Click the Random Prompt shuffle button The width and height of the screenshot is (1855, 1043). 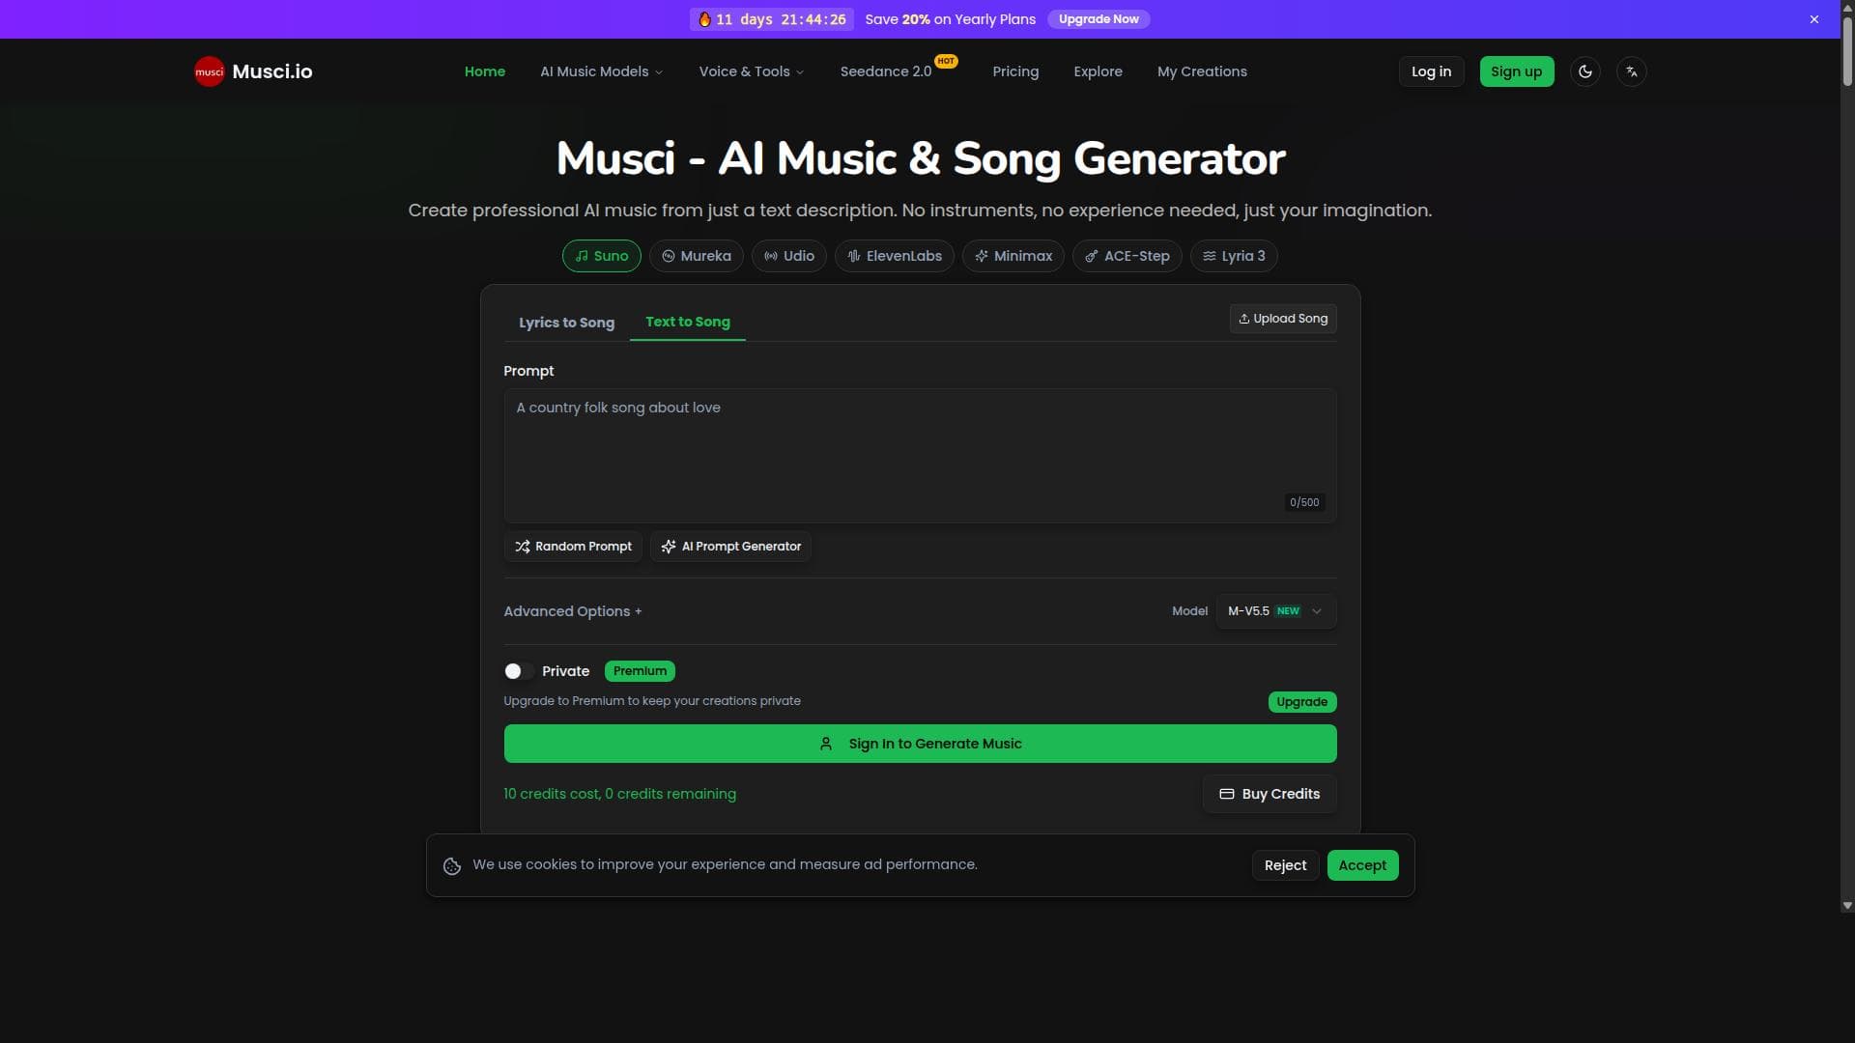573,547
